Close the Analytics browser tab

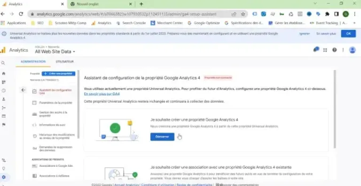pyautogui.click(x=63, y=4)
